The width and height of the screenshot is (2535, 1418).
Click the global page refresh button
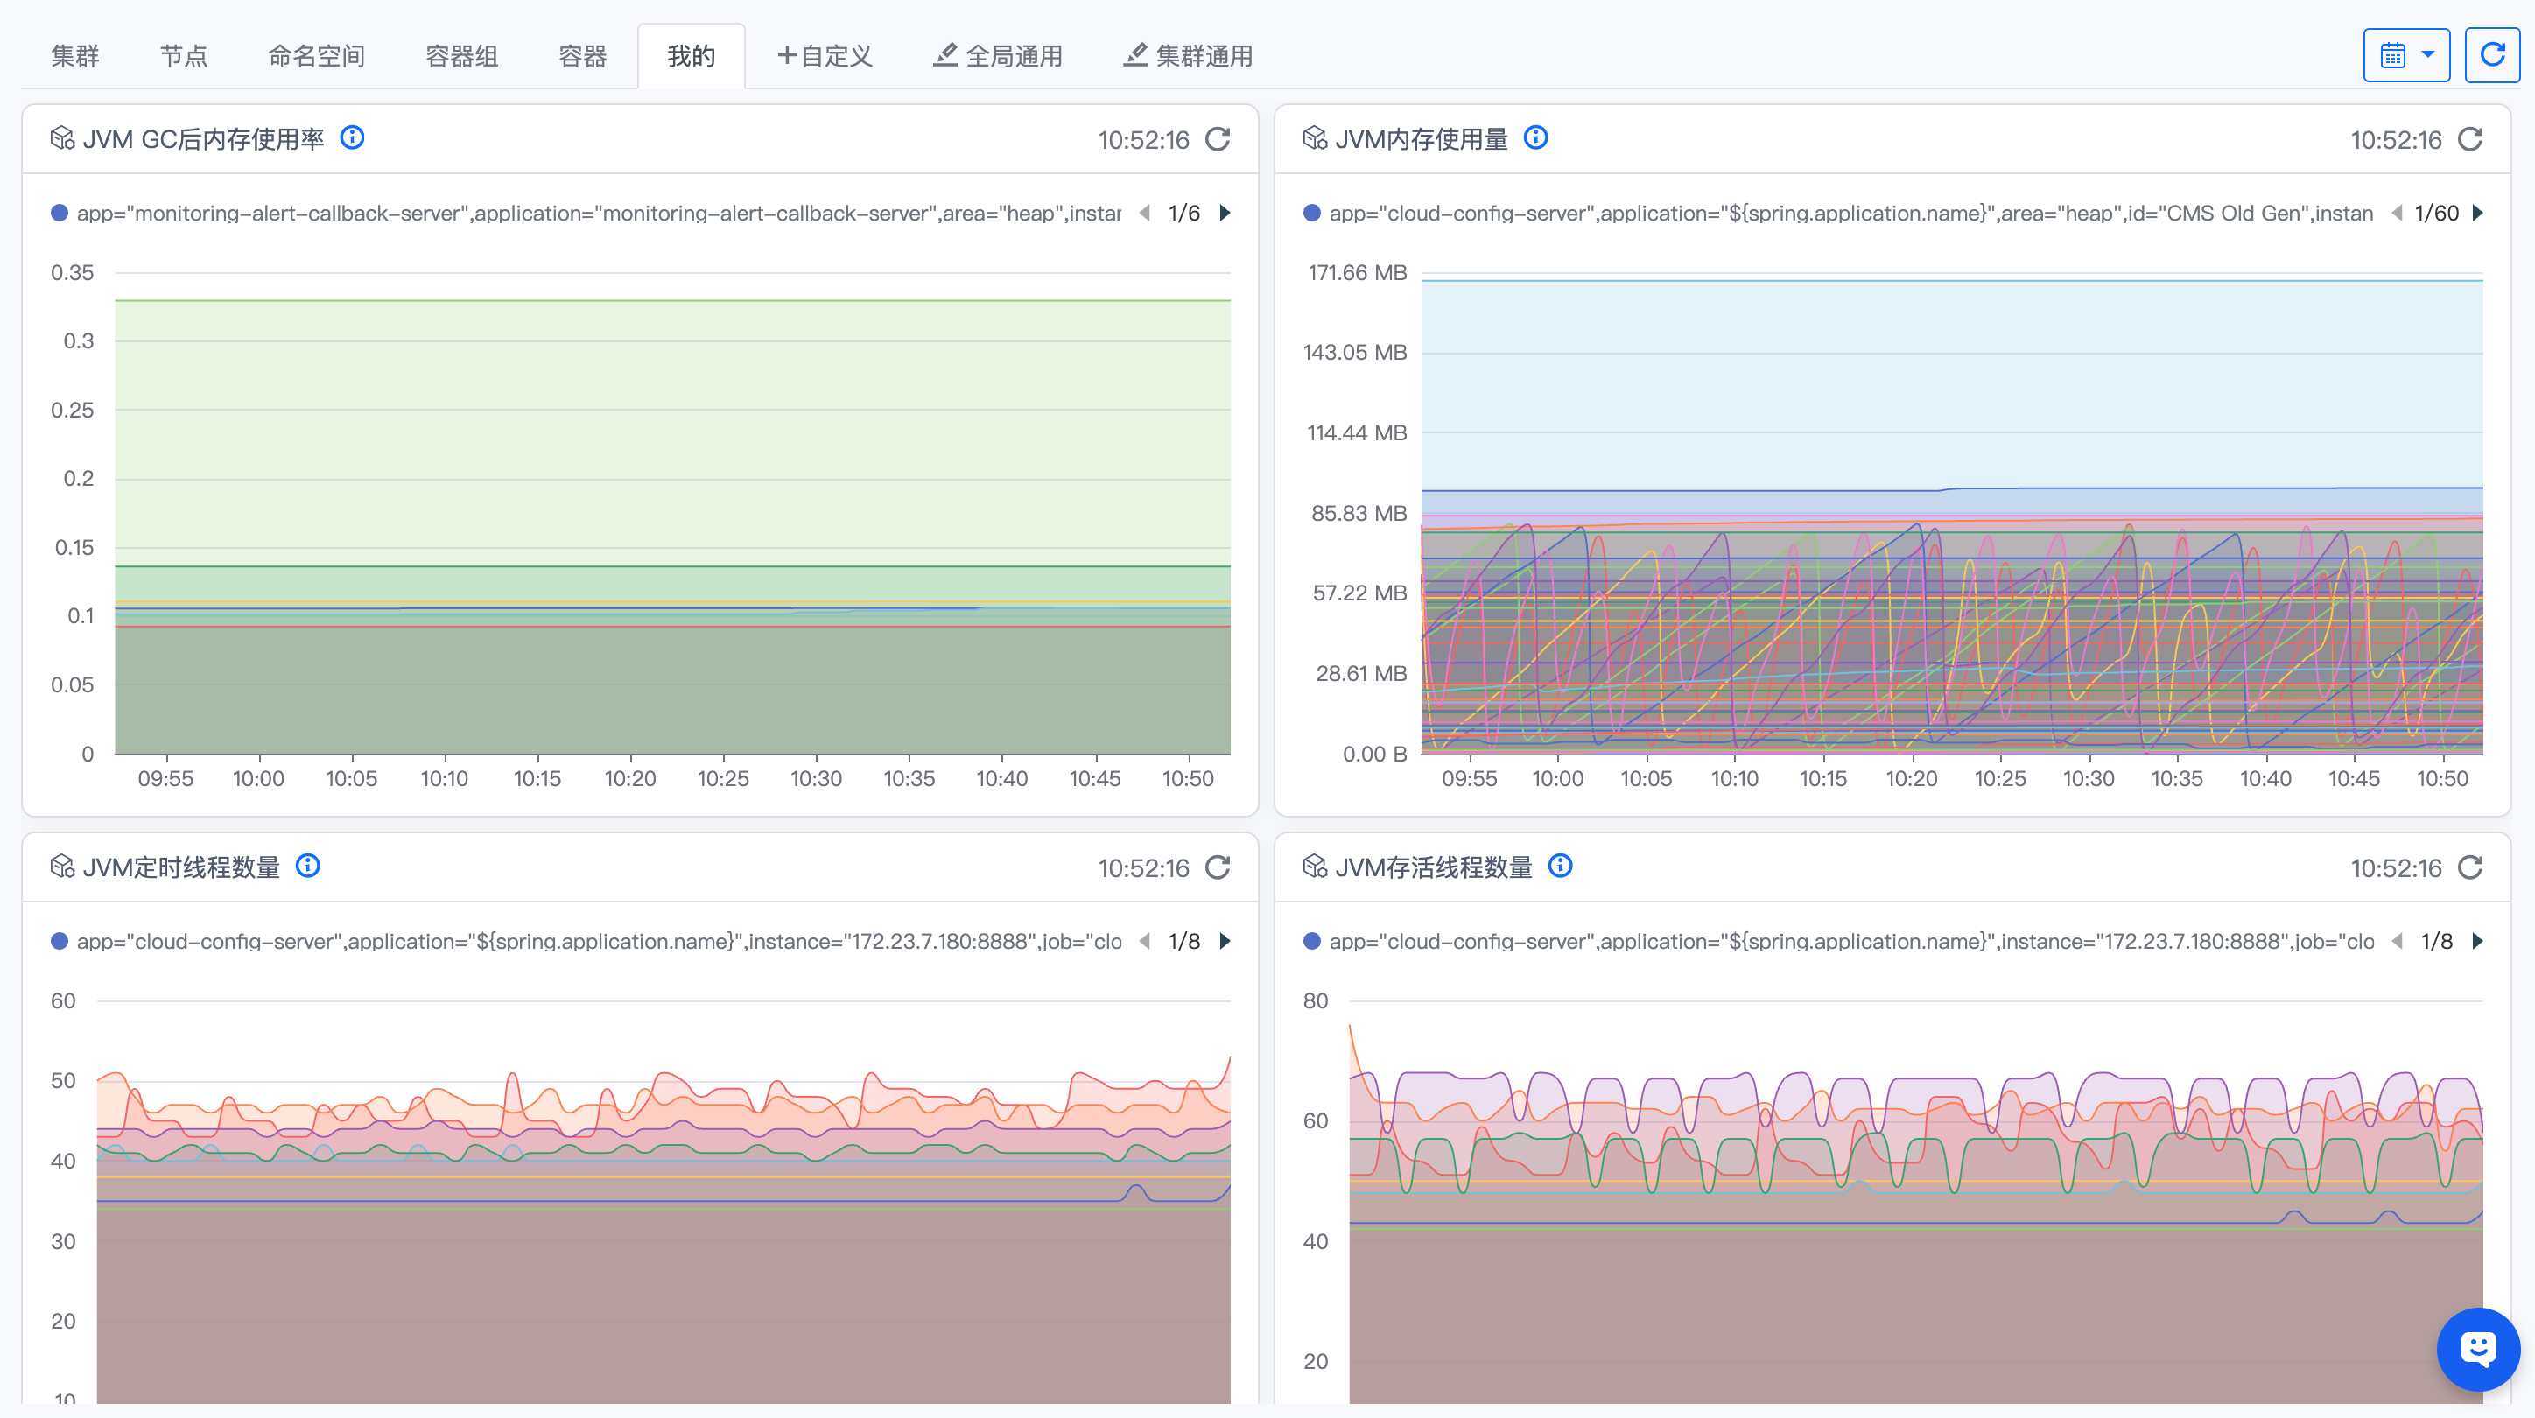click(x=2492, y=55)
